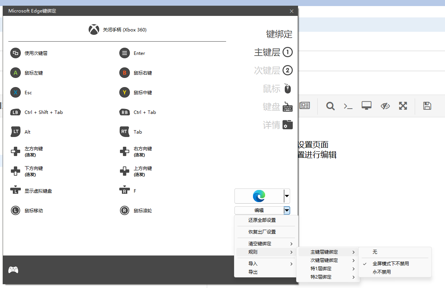
Task: Click the Y button icon for 鼠标中键
Action: (x=125, y=92)
